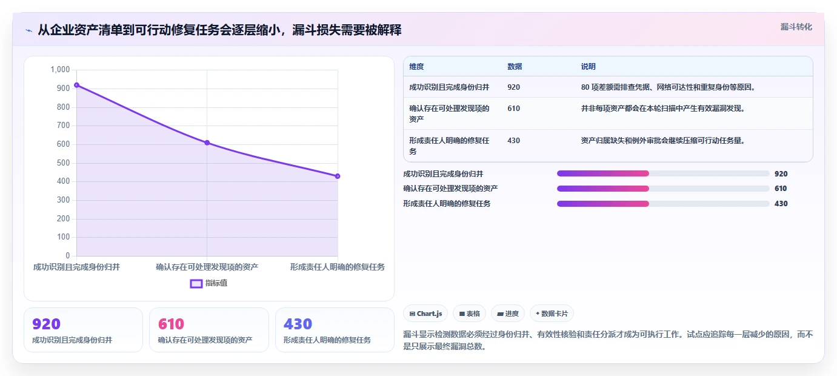
Task: Click description 资产归属缺失和例外审批
Action: [662, 141]
